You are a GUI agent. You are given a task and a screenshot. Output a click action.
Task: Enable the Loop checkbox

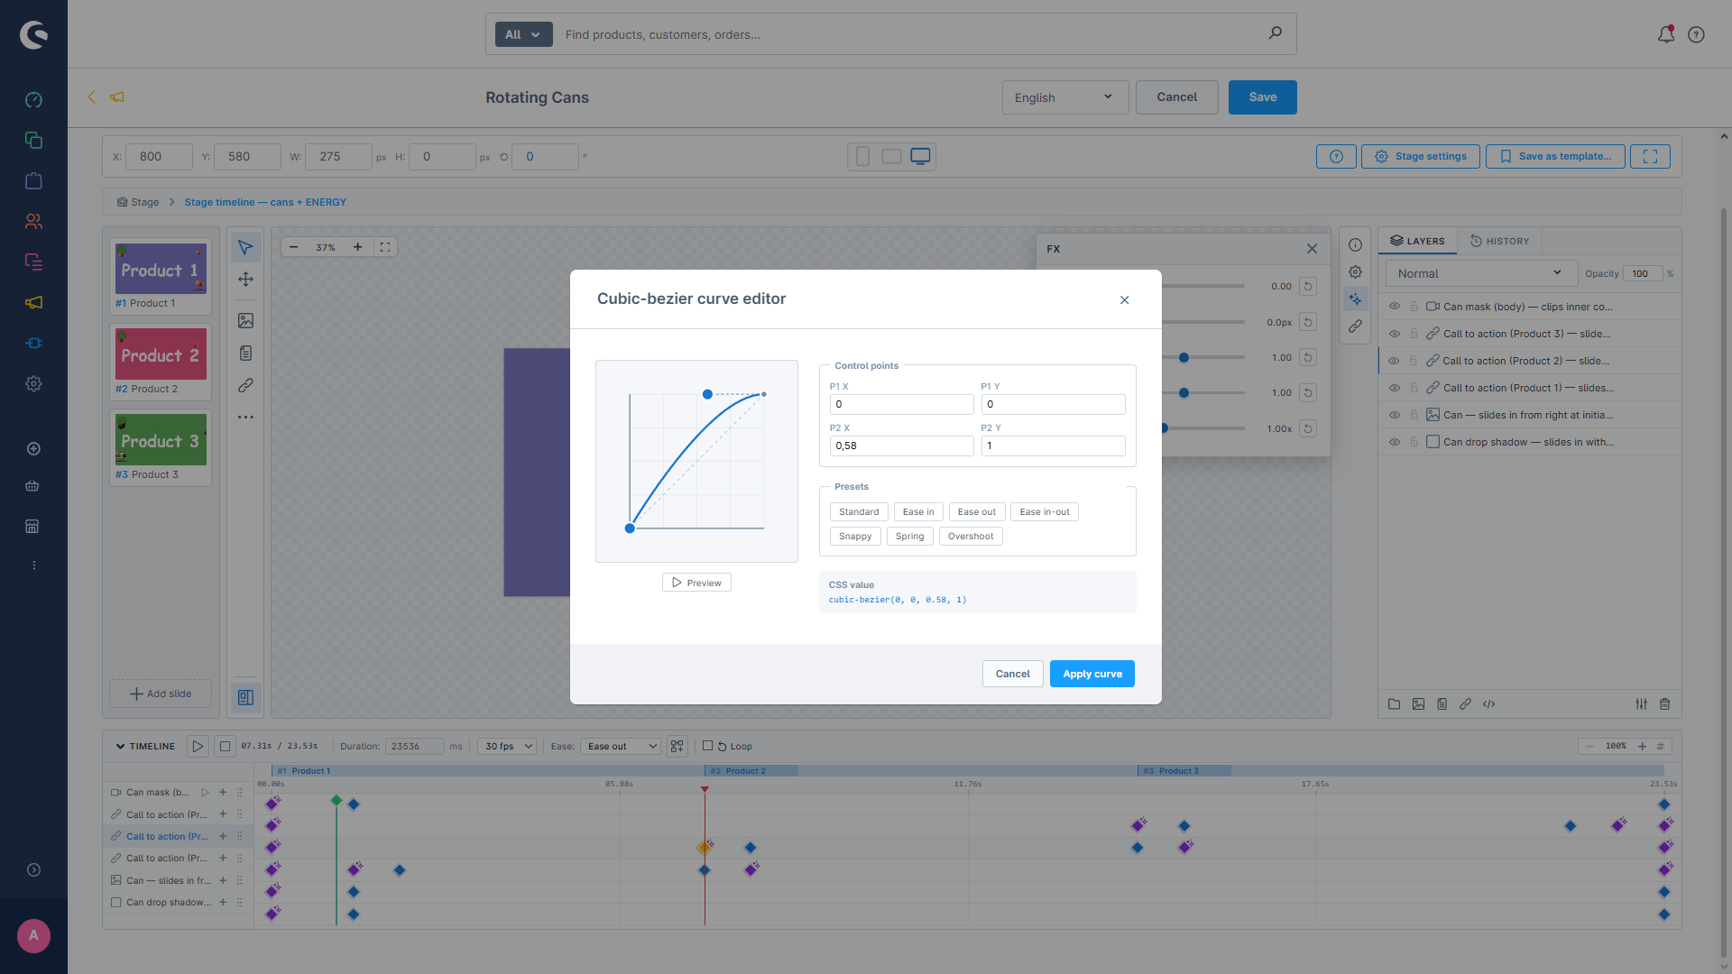pyautogui.click(x=708, y=746)
